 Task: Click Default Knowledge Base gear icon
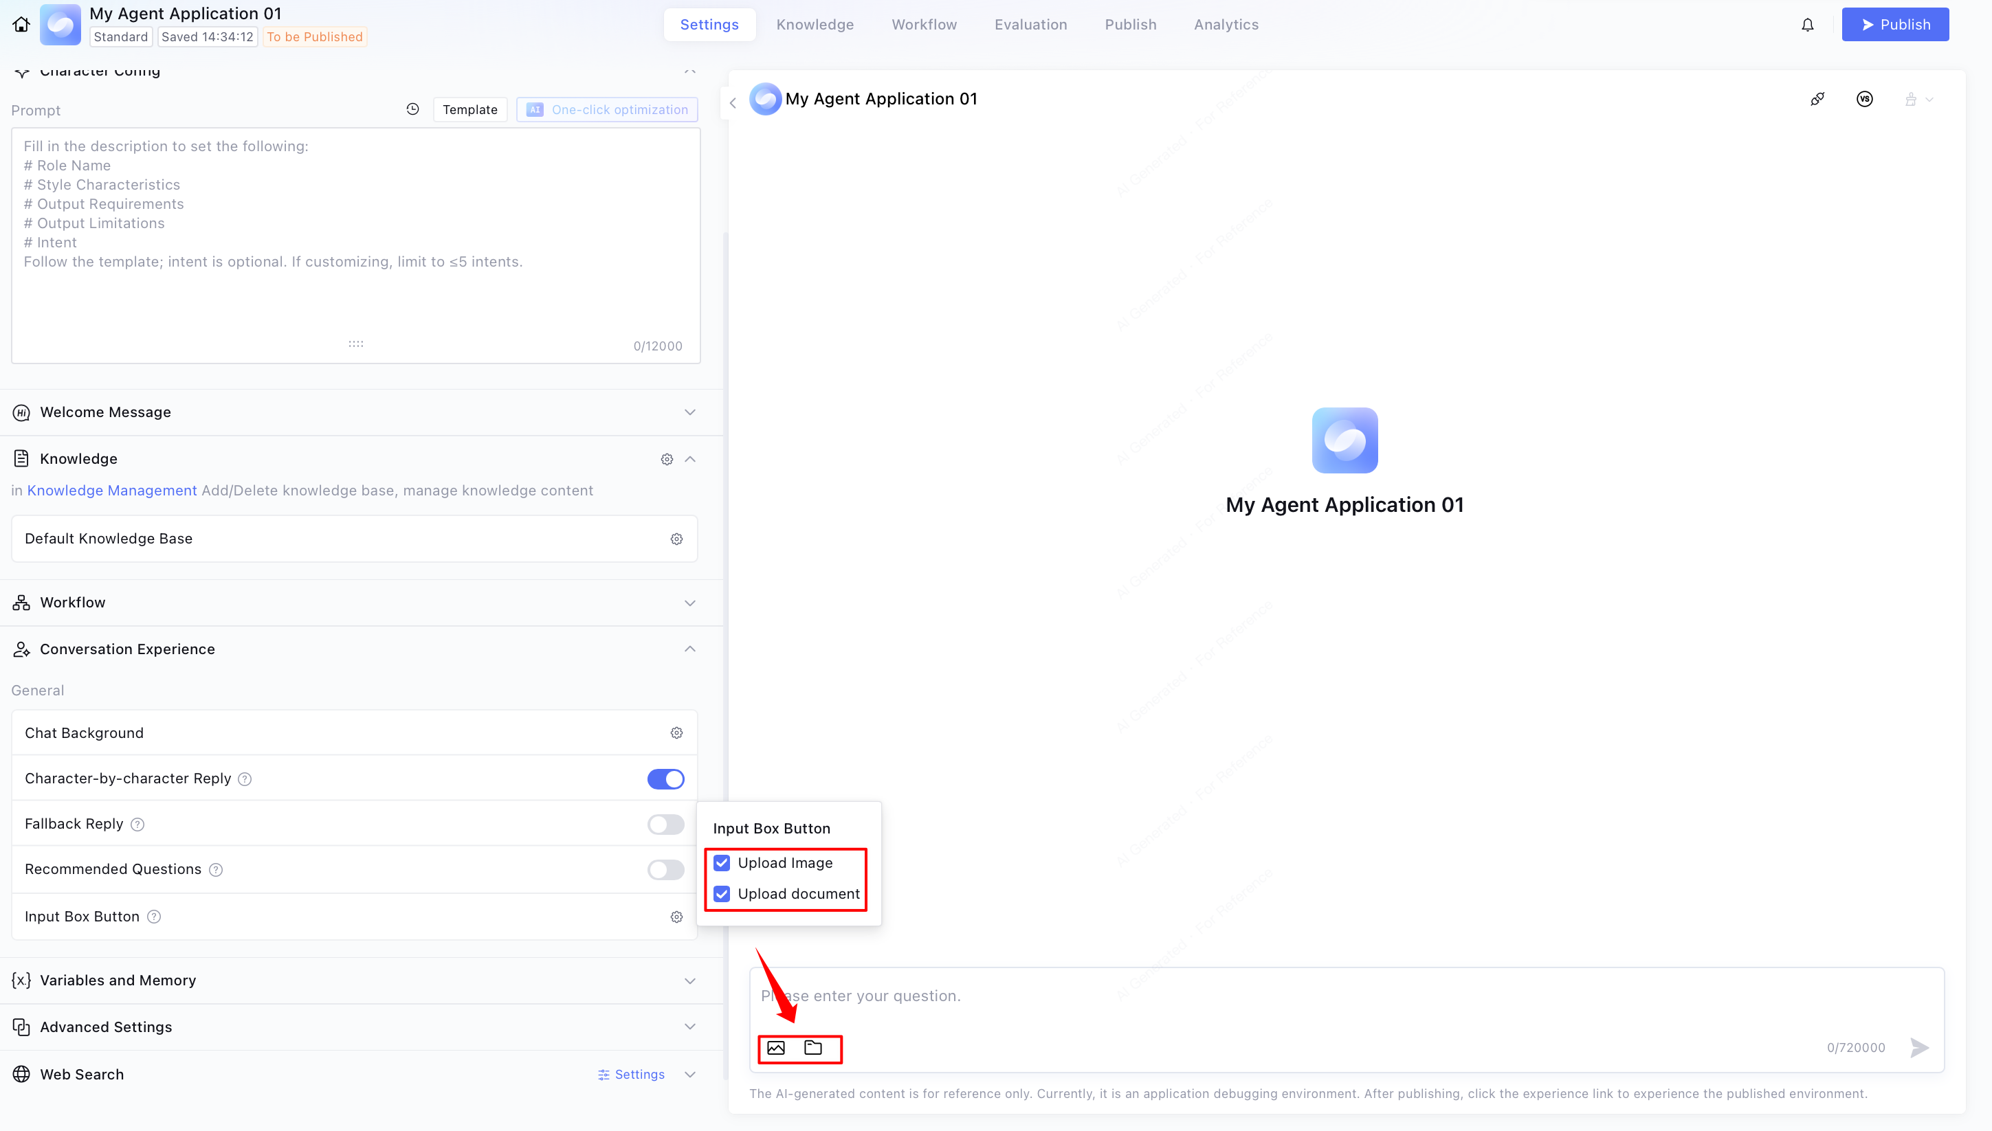pyautogui.click(x=676, y=539)
